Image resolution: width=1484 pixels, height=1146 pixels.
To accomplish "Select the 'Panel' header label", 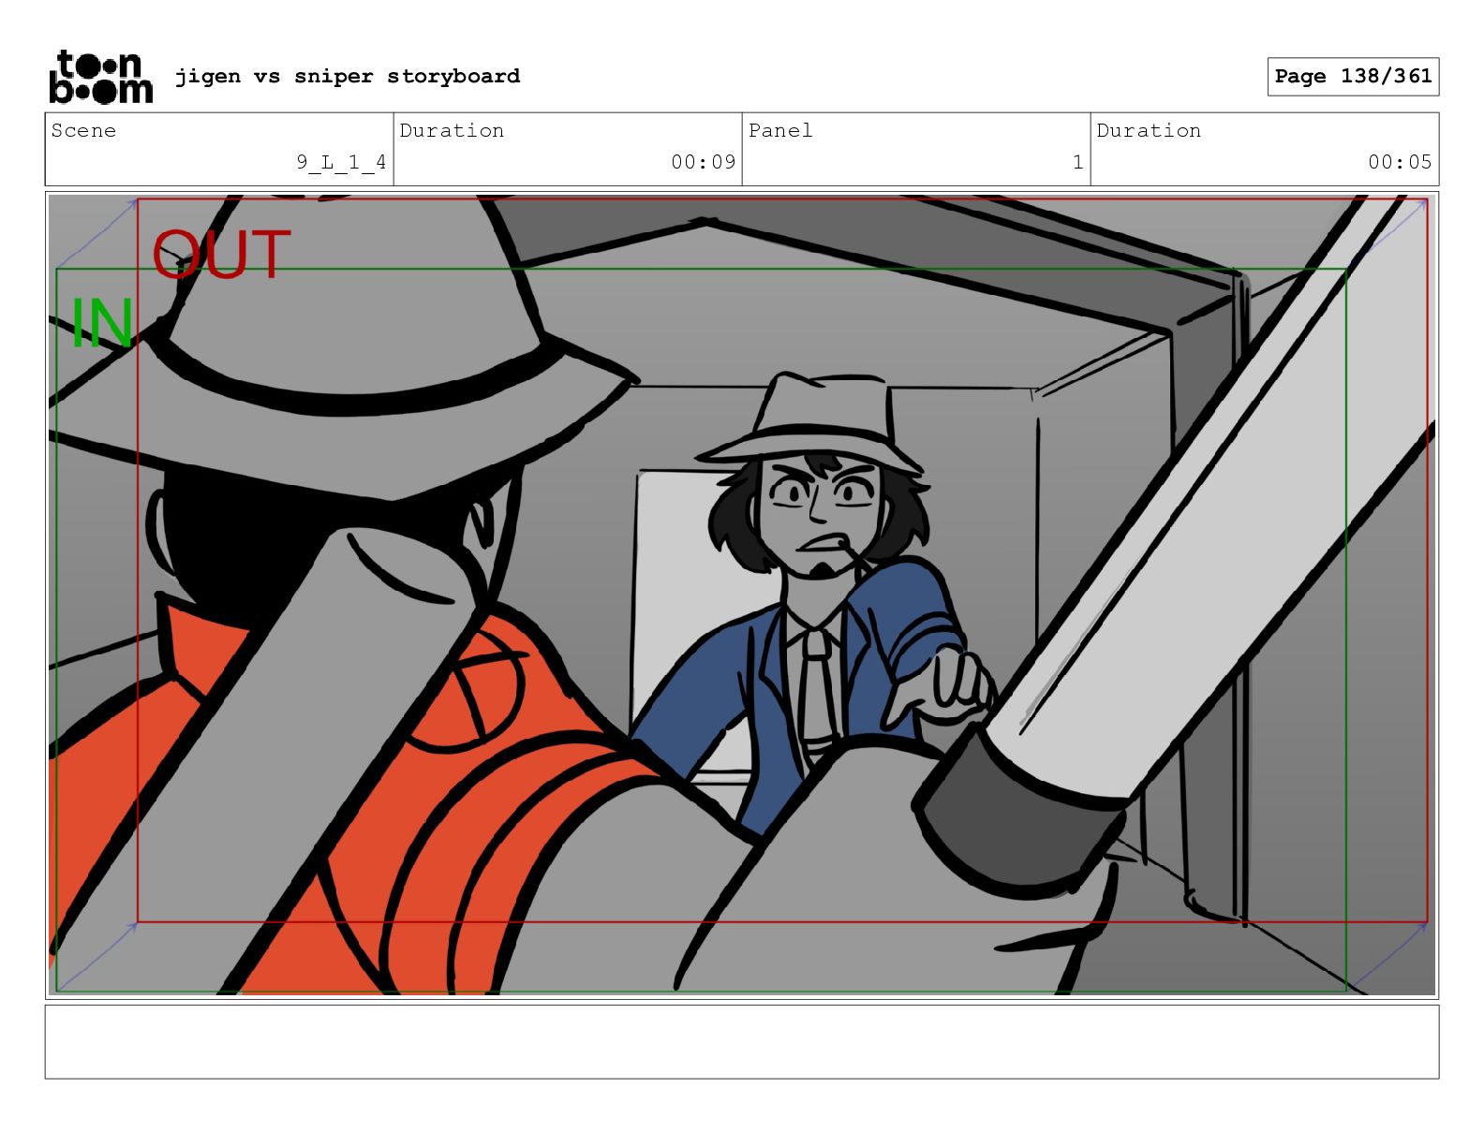I will [780, 130].
